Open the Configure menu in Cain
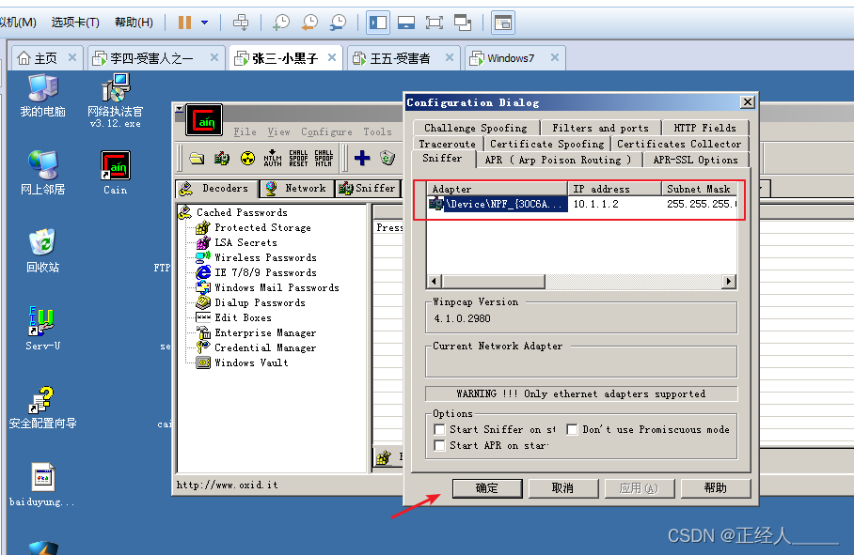The height and width of the screenshot is (555, 854). click(326, 131)
